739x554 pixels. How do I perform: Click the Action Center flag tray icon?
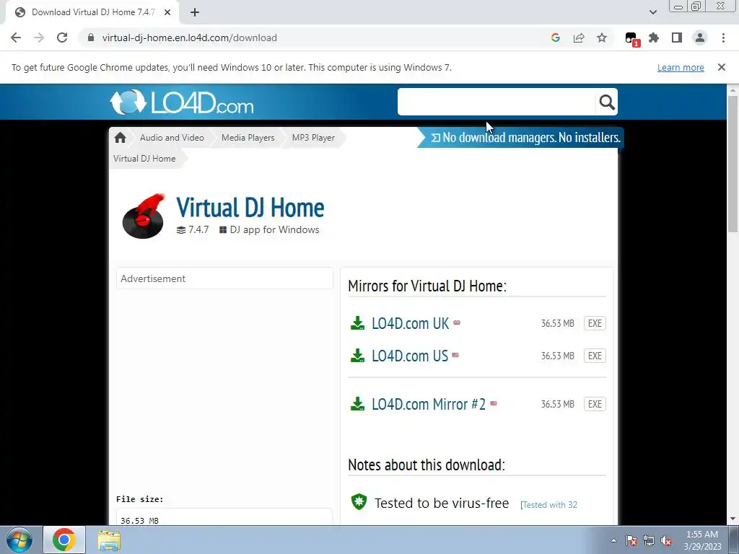631,540
